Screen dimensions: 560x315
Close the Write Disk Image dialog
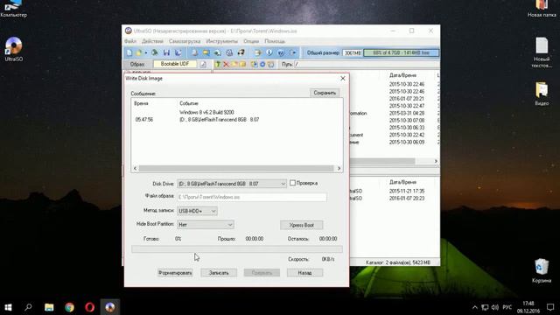[343, 78]
